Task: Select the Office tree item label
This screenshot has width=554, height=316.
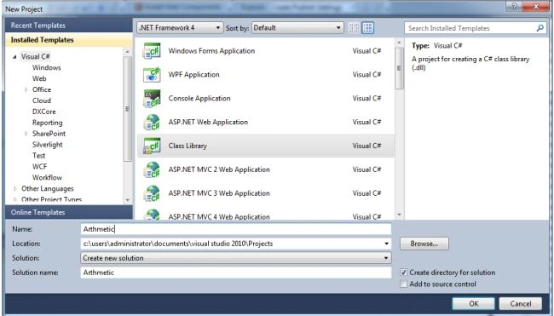Action: coord(42,89)
